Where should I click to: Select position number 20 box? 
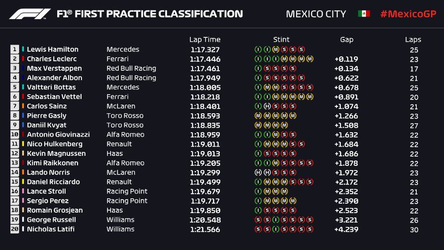[15, 229]
